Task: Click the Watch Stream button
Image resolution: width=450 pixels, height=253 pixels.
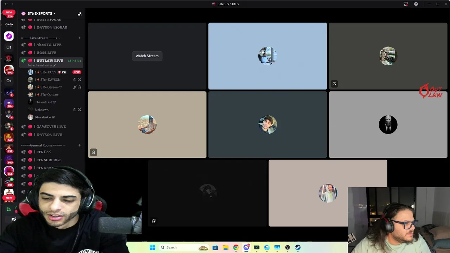Action: pos(147,56)
